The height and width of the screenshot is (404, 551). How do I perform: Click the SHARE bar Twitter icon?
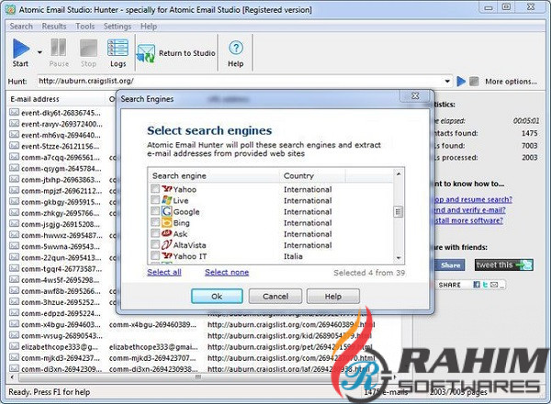[x=485, y=285]
